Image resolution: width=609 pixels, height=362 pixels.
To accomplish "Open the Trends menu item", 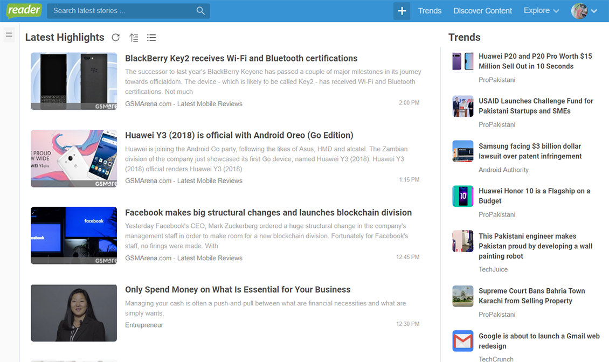I will click(430, 11).
